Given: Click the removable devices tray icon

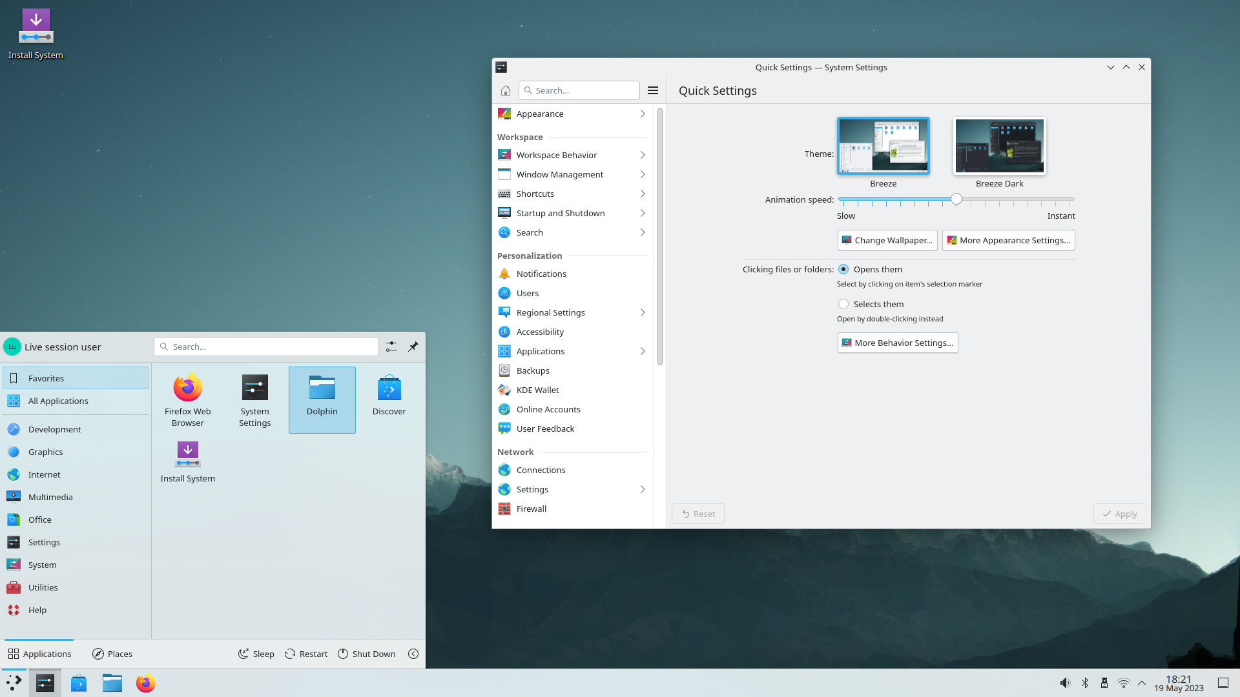Looking at the screenshot, I should click(1104, 683).
